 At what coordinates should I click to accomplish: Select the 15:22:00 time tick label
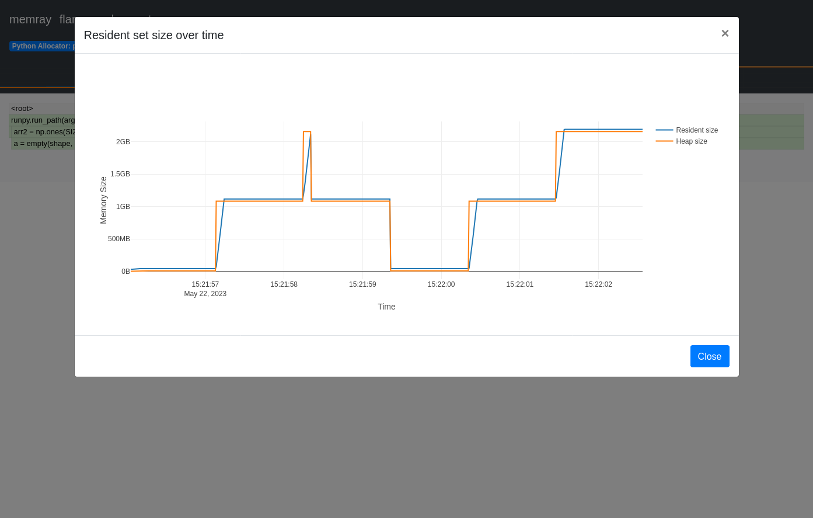[441, 284]
